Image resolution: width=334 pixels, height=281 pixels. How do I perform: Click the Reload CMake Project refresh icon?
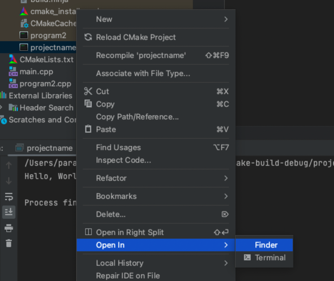[x=88, y=37]
